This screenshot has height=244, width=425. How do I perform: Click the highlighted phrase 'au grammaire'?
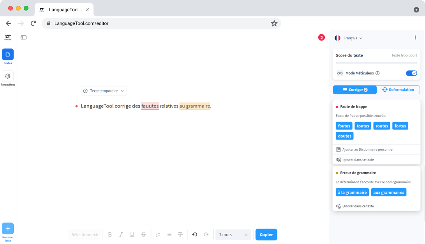click(x=195, y=106)
